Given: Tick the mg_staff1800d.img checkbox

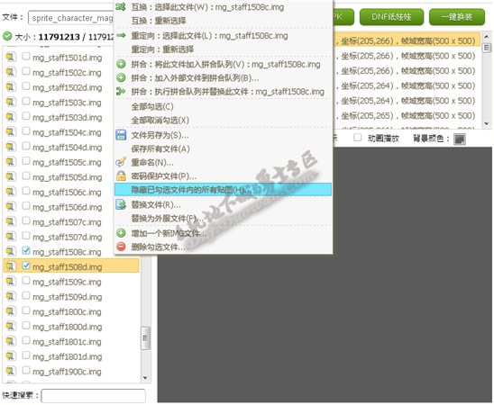Looking at the screenshot, I should click(x=26, y=326).
